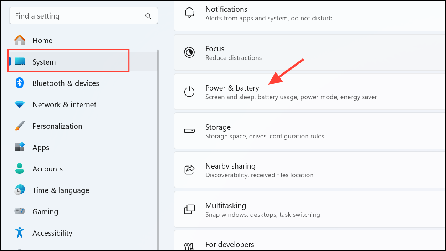This screenshot has width=446, height=251.
Task: Click the Home house icon
Action: 20,40
